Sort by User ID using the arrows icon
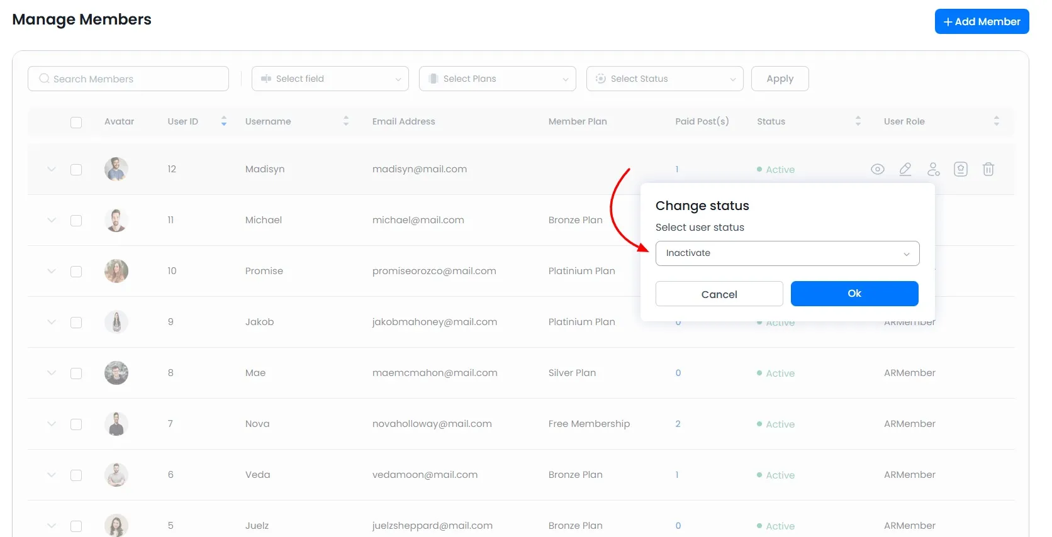1052x537 pixels. (223, 121)
